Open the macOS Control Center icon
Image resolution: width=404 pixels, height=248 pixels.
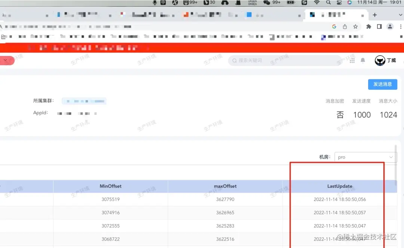point(339,3)
